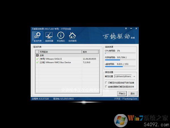170x128 pixels.
Task: Open the 系统拓展 monitor icon tab
Action: click(x=49, y=37)
